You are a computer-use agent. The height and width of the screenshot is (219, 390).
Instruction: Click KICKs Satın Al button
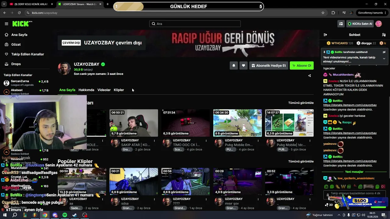360,24
